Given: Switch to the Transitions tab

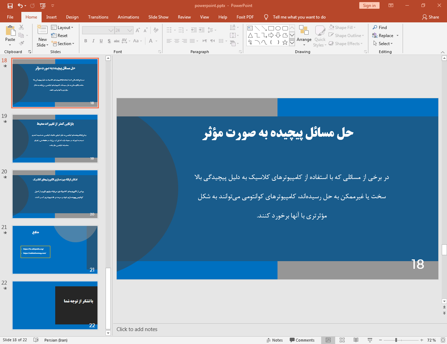Looking at the screenshot, I should click(98, 17).
